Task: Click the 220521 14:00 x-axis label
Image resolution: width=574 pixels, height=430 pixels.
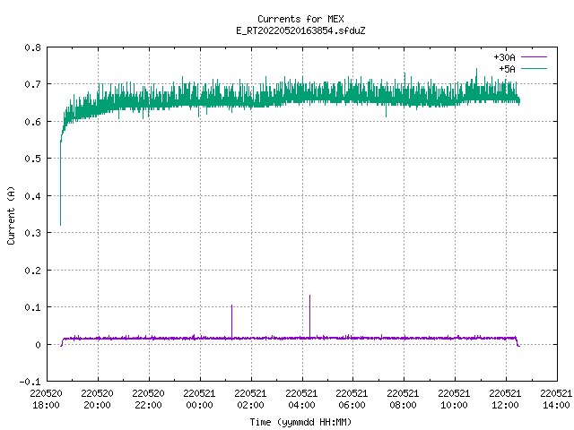Action: point(556,400)
